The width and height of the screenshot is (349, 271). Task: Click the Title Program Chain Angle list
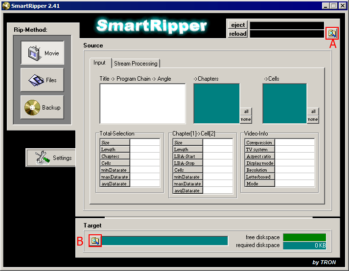click(x=142, y=104)
